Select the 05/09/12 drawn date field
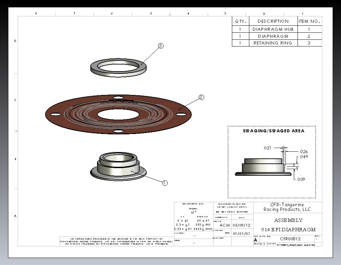Image resolution: width=341 pixels, height=265 pixels. [x=241, y=225]
